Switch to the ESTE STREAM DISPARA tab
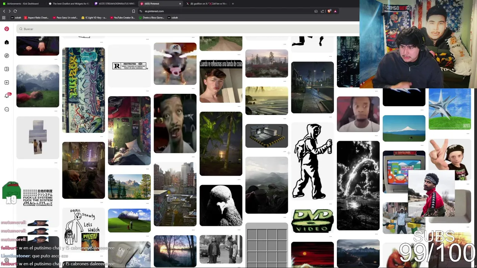Screen dimensions: 477x268 (x=115, y=4)
